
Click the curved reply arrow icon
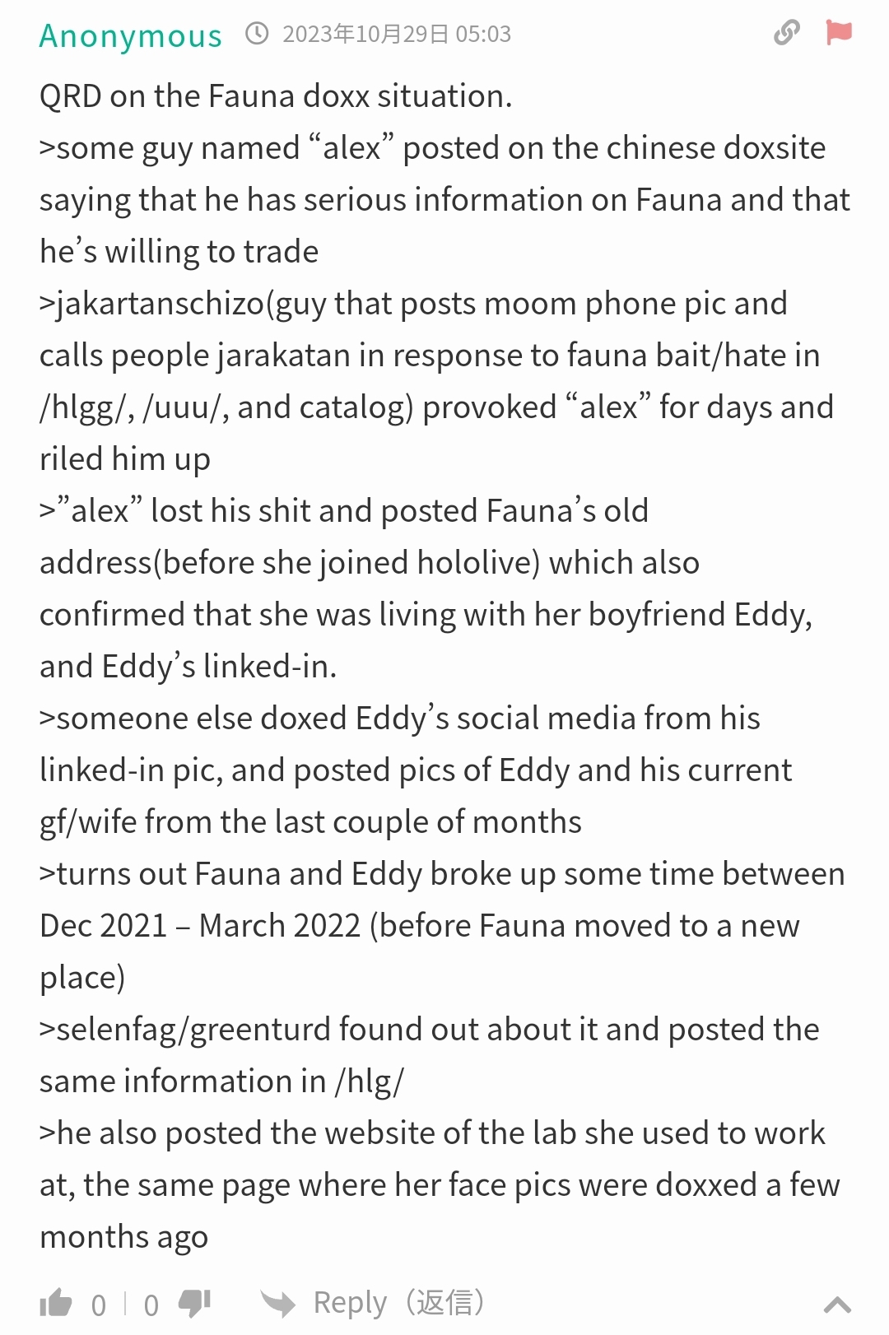(278, 1304)
